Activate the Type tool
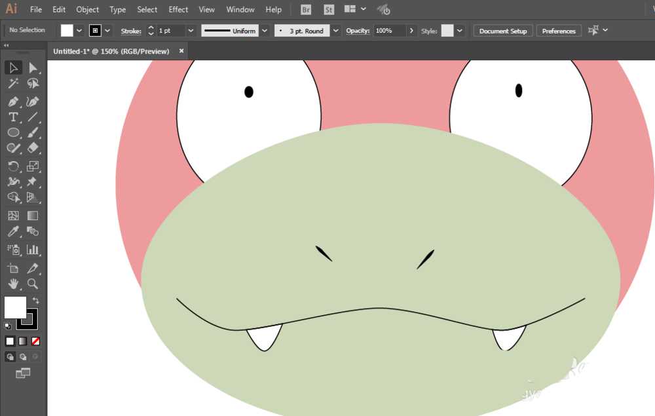The height and width of the screenshot is (416, 655). click(x=13, y=117)
